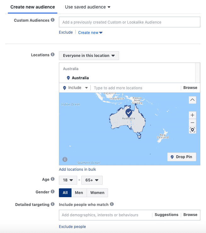This screenshot has height=233, width=206.
Task: Click the Custom Audiences info icon
Action: click(x=53, y=20)
